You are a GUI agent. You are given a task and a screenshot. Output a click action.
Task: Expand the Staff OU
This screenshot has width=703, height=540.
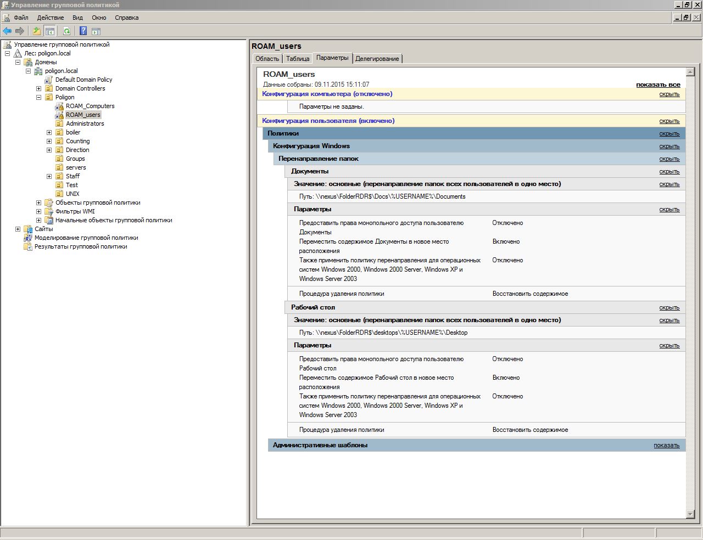[x=49, y=176]
